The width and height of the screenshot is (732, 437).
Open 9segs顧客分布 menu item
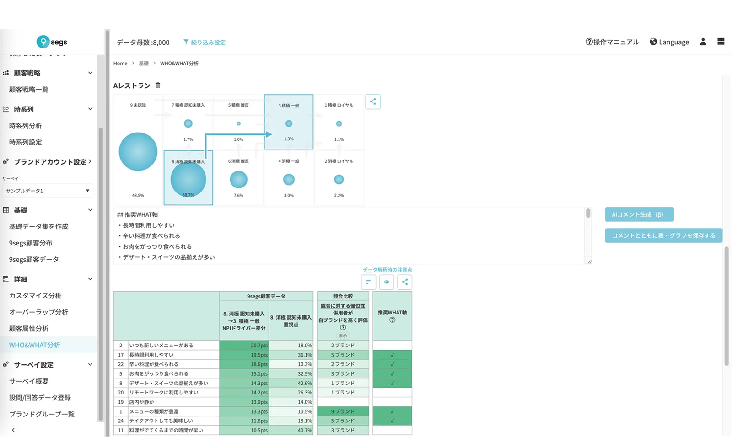point(31,243)
